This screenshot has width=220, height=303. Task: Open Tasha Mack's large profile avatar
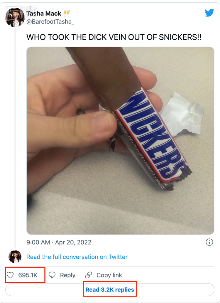pyautogui.click(x=15, y=17)
